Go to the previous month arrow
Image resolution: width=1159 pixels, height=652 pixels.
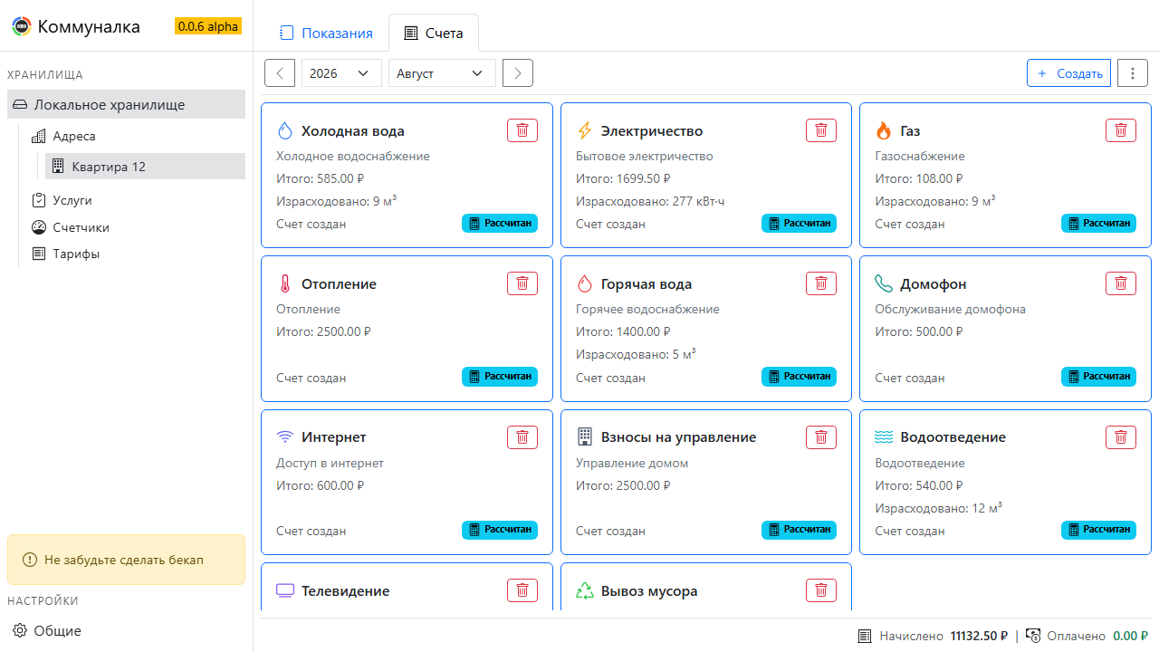(x=280, y=73)
